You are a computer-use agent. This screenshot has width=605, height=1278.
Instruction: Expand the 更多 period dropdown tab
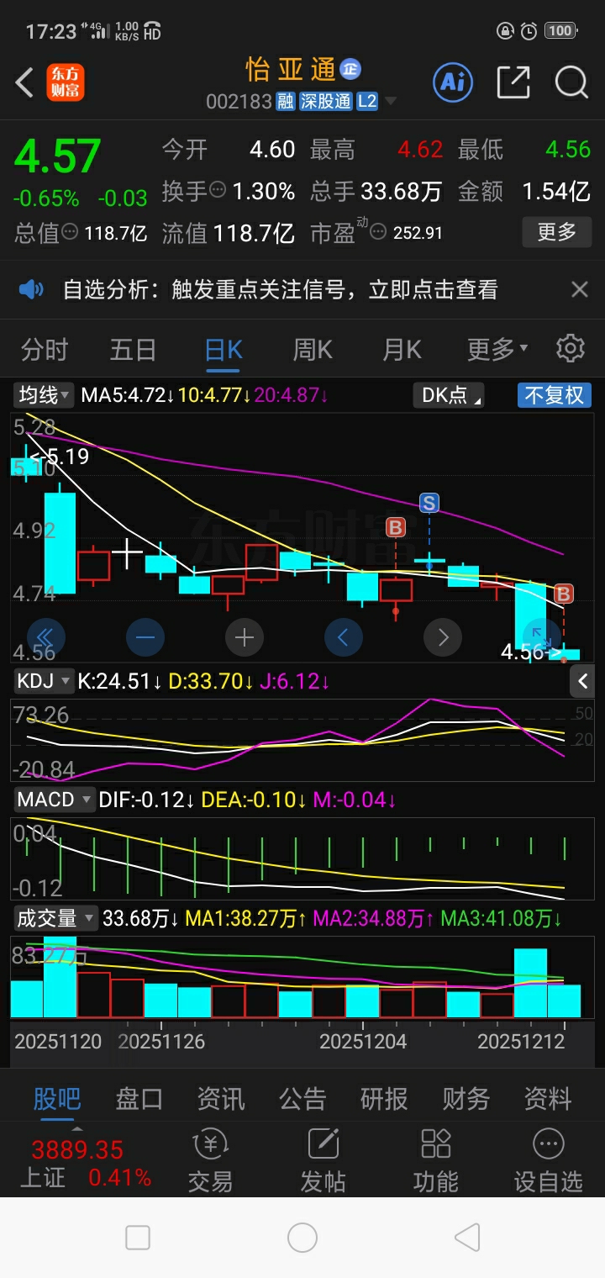pos(497,349)
